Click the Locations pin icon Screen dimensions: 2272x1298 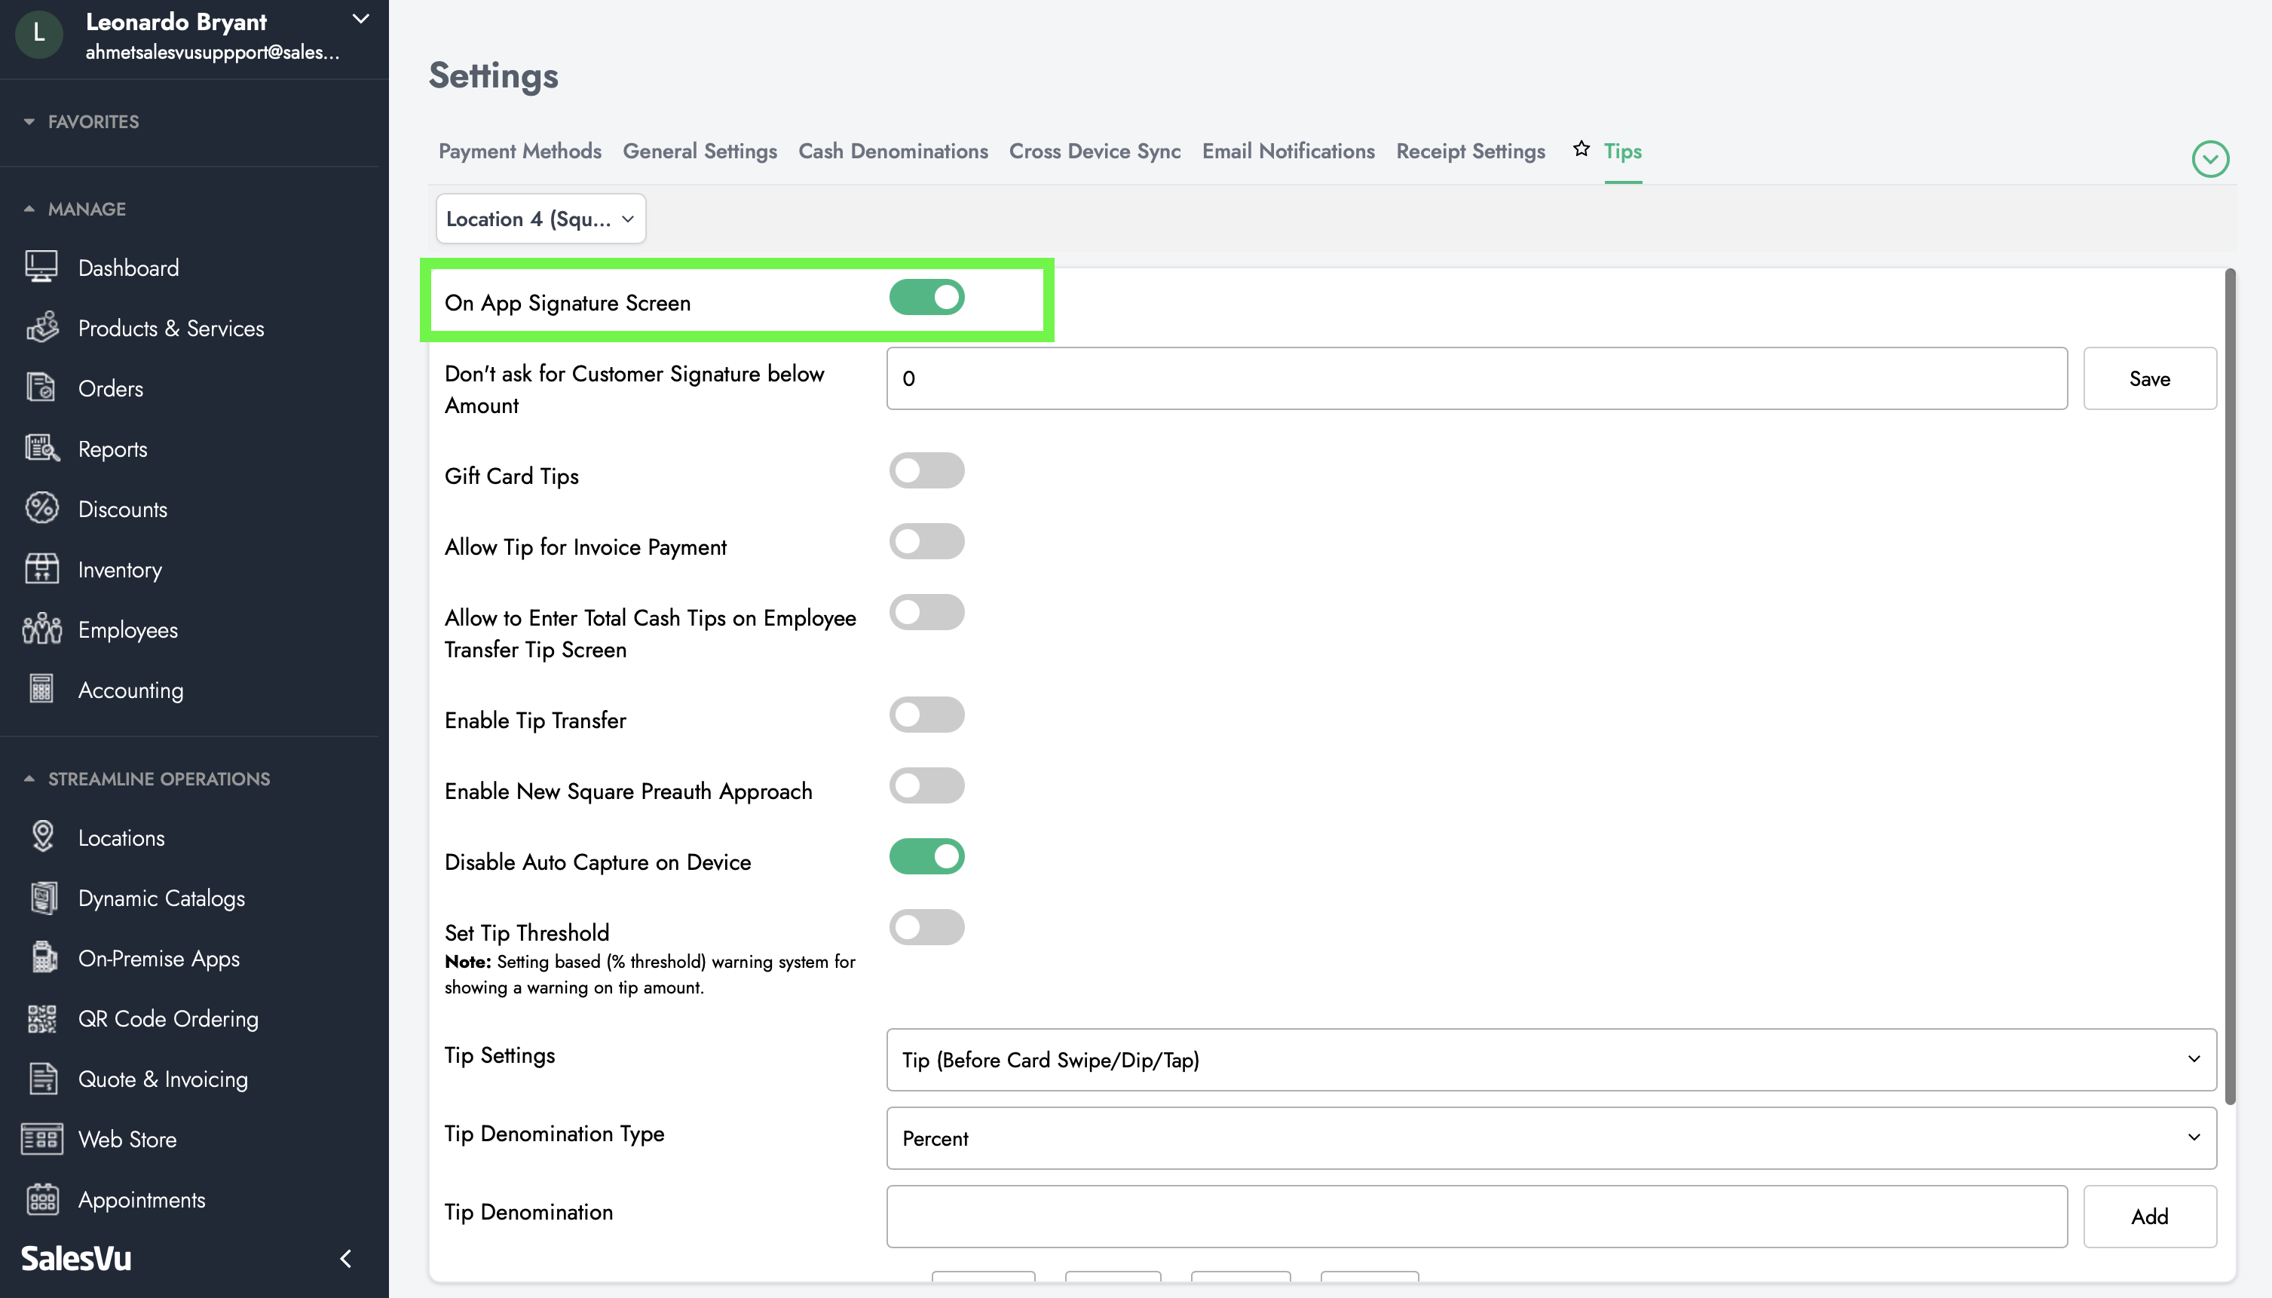coord(41,837)
